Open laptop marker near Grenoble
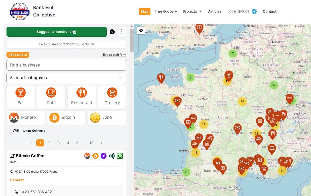Screen dimensions: 311x196 (272, 149)
